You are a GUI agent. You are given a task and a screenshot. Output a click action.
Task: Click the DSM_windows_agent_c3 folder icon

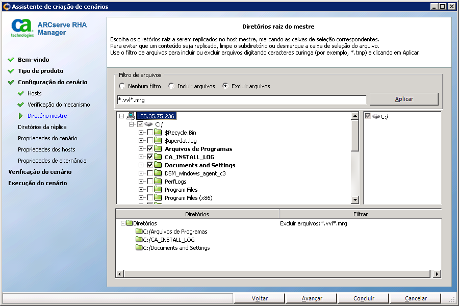[x=158, y=173]
